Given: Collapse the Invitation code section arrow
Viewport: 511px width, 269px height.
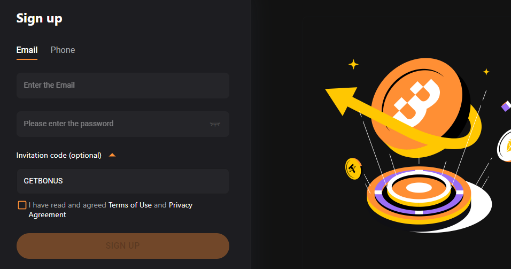Looking at the screenshot, I should [112, 155].
